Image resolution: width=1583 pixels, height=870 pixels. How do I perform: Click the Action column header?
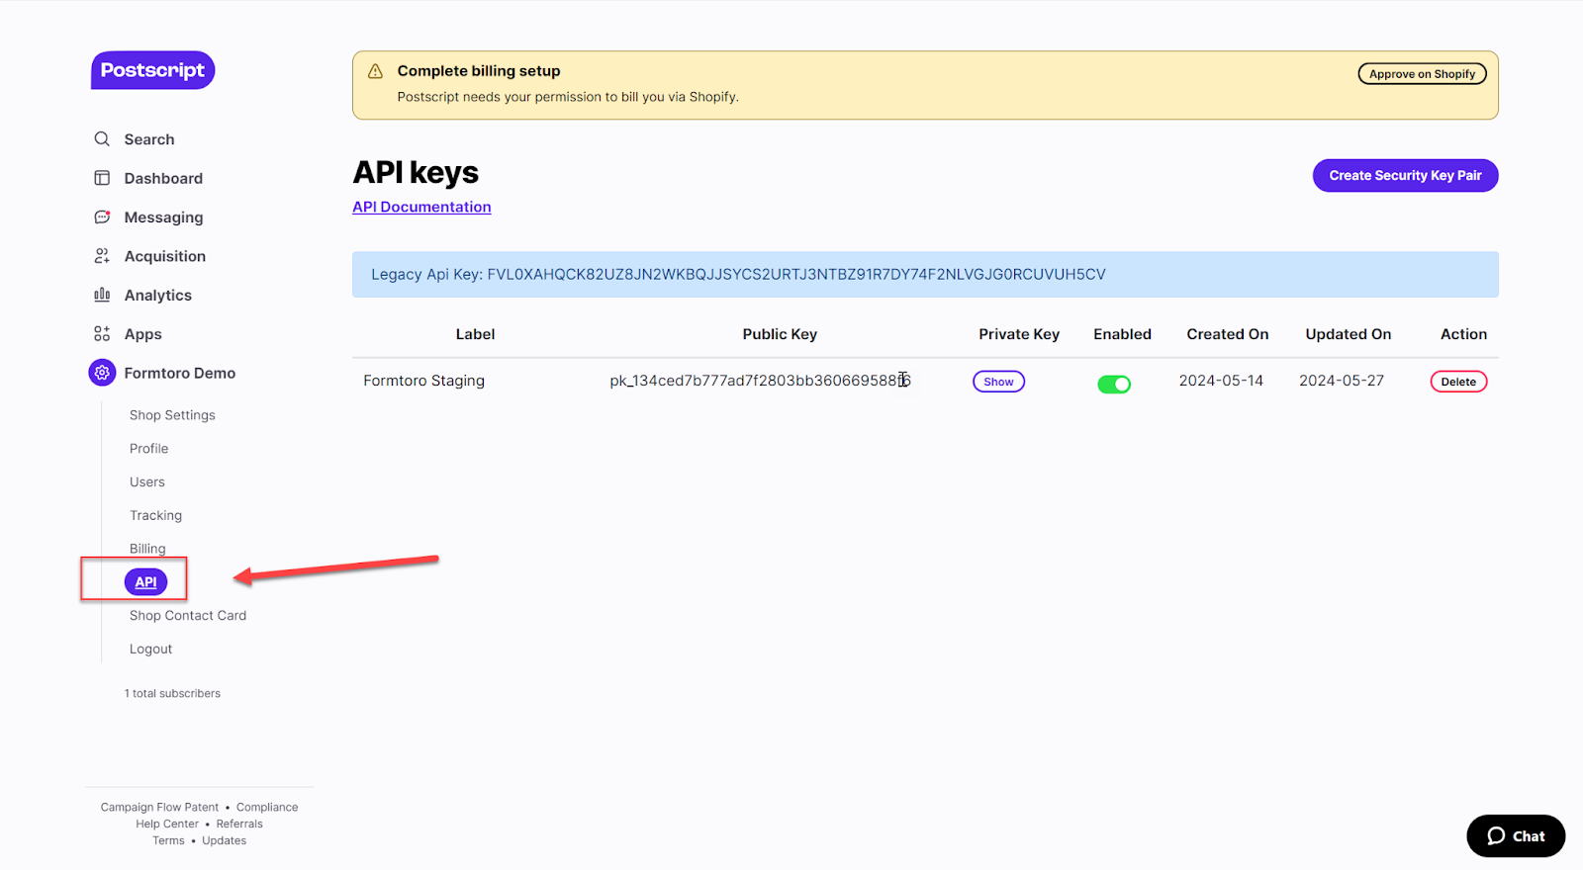[1463, 334]
